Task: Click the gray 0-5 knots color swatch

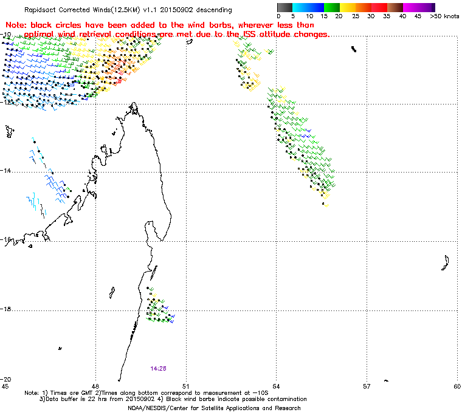Action: coord(284,7)
